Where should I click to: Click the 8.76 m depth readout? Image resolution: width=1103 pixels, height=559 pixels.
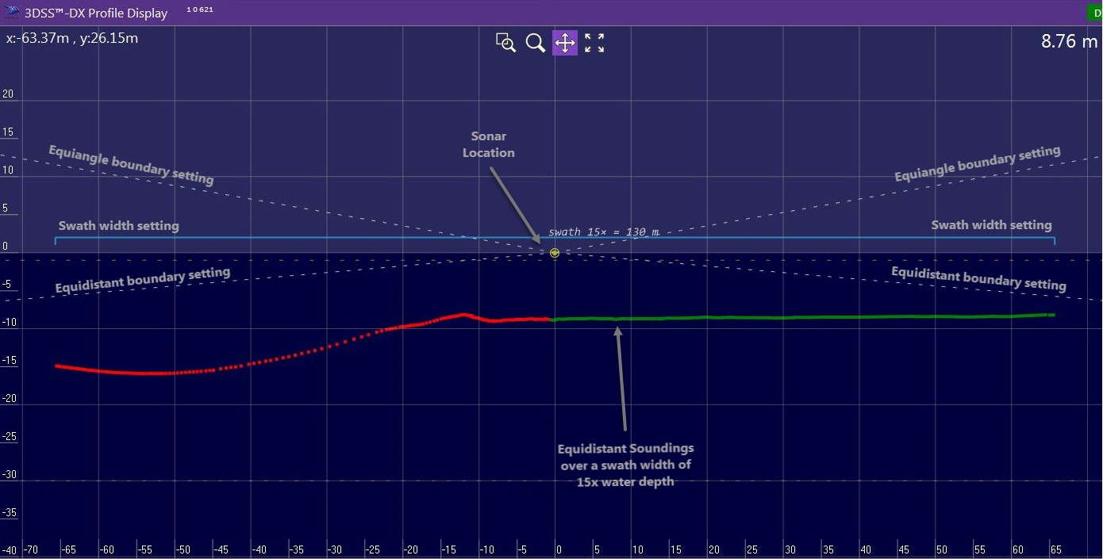tap(1068, 41)
